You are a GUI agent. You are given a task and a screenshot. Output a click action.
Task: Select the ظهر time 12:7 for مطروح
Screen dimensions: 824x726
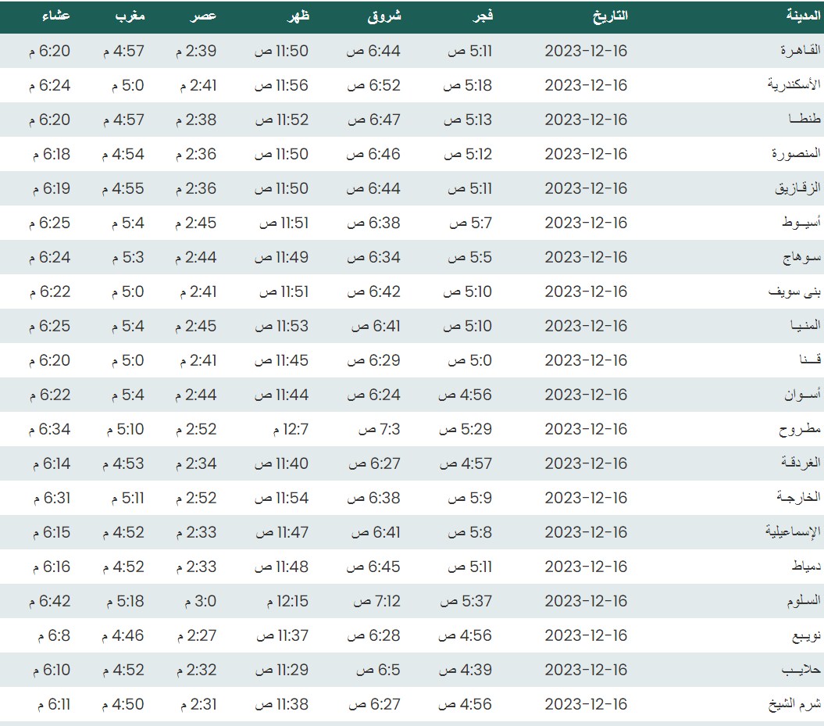click(x=289, y=429)
